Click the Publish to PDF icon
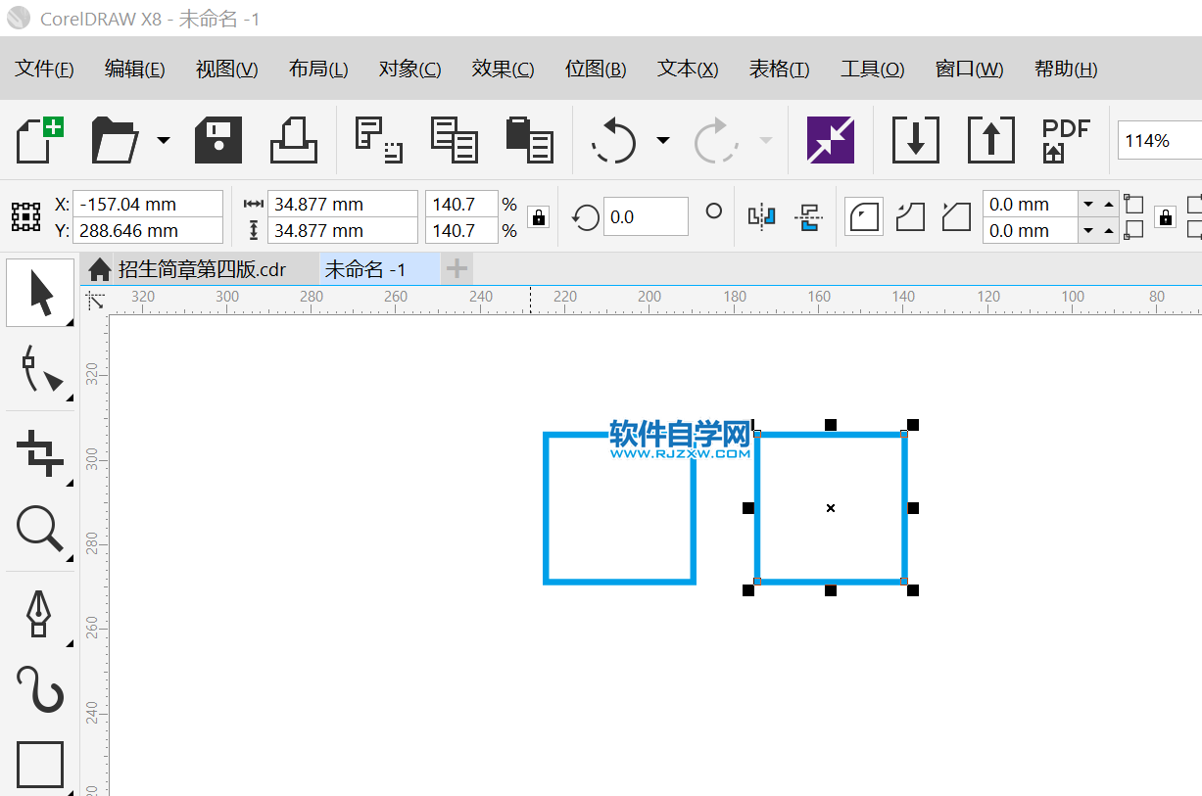This screenshot has width=1202, height=796. (x=1065, y=140)
